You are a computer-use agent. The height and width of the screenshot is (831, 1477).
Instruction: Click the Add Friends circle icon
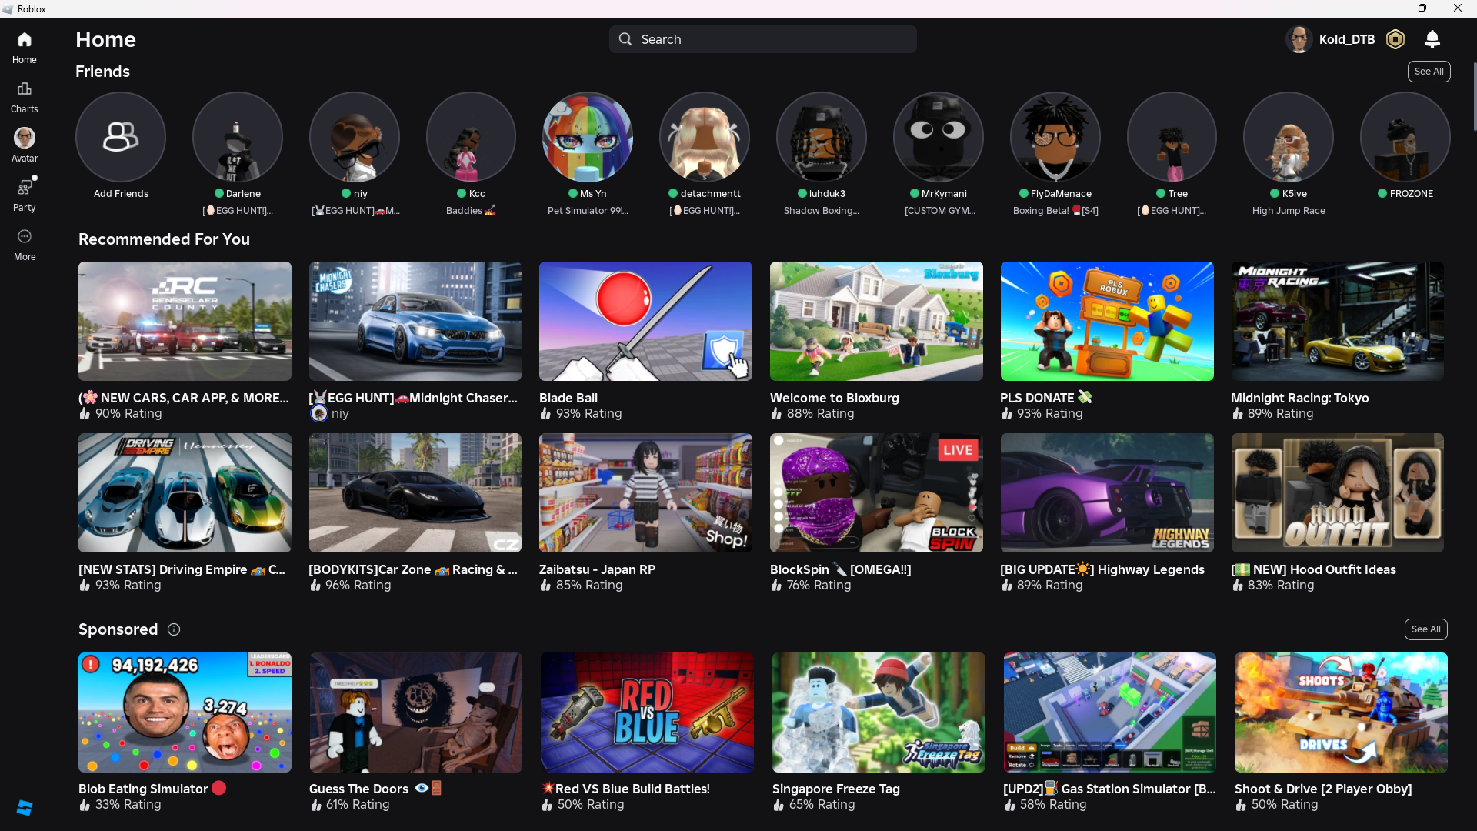(x=121, y=138)
